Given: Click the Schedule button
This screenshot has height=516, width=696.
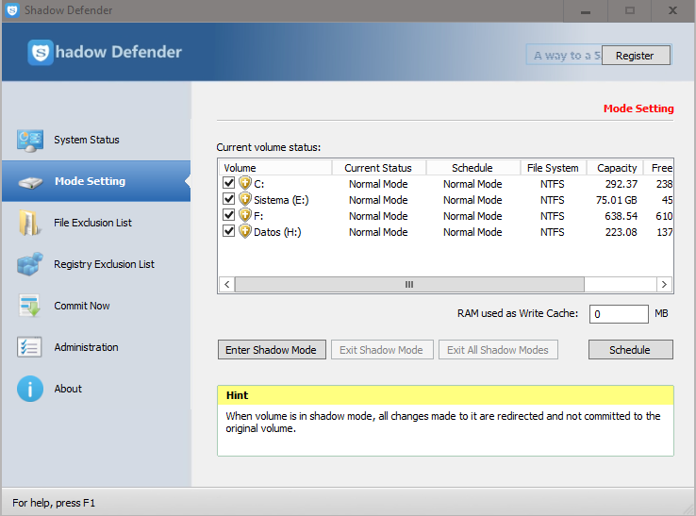Looking at the screenshot, I should [630, 350].
